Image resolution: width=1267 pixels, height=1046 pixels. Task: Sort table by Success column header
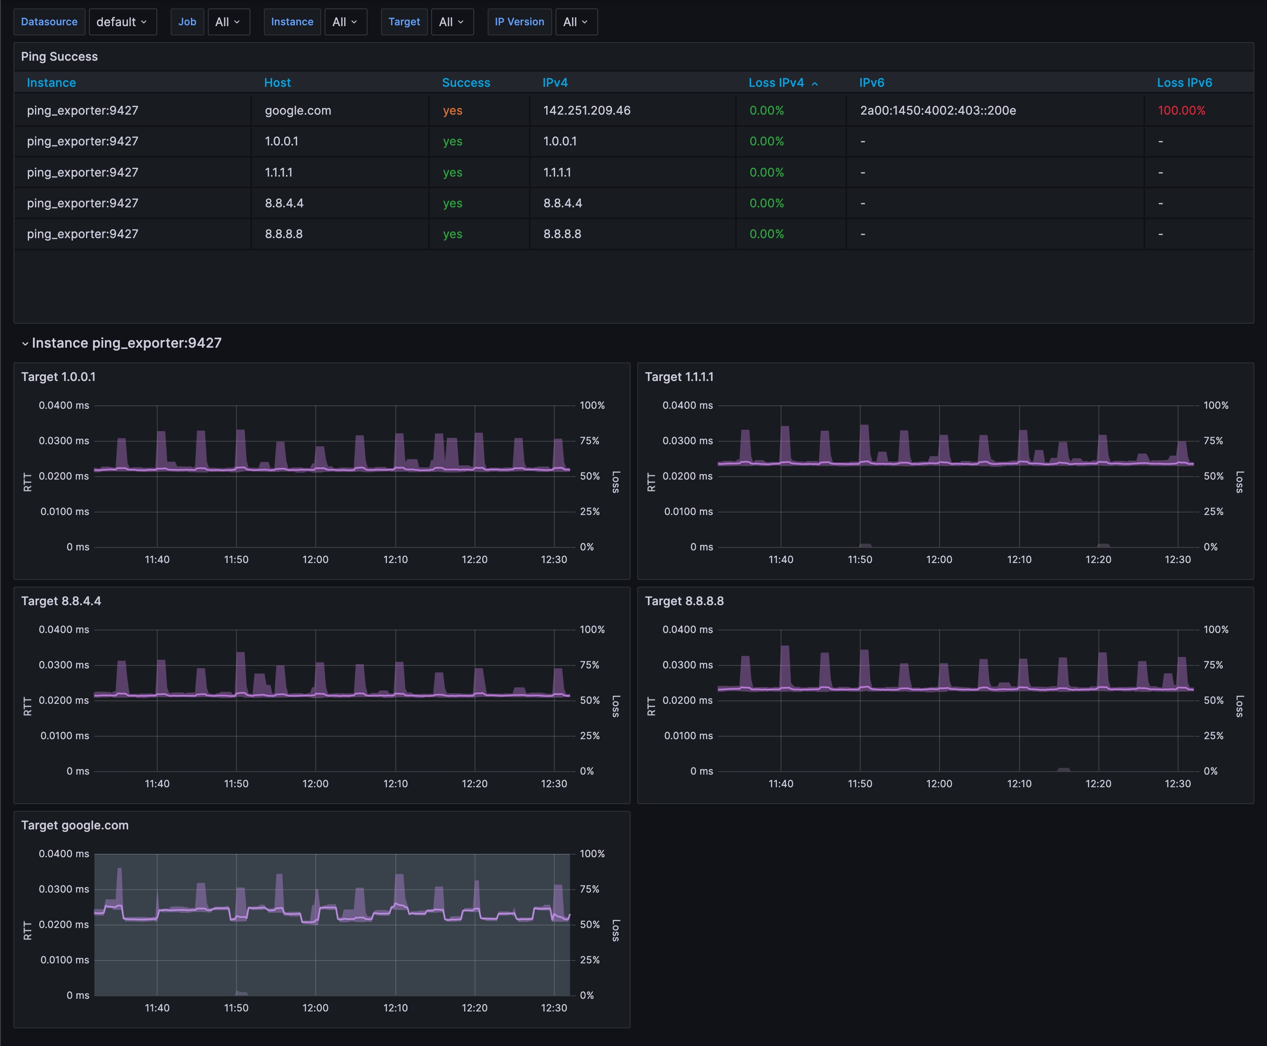coord(466,83)
